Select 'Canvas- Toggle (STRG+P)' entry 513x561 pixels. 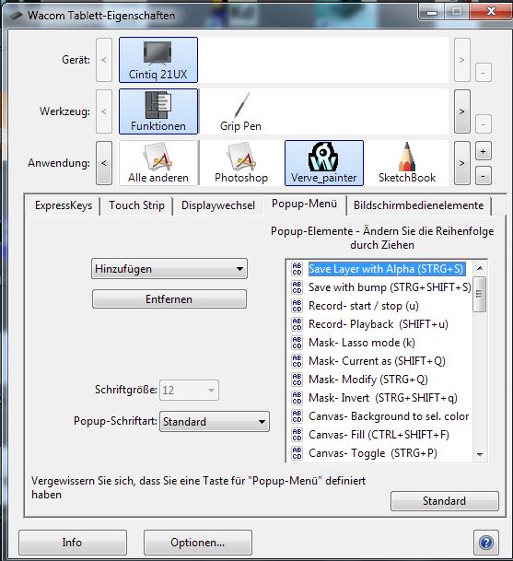click(x=373, y=453)
